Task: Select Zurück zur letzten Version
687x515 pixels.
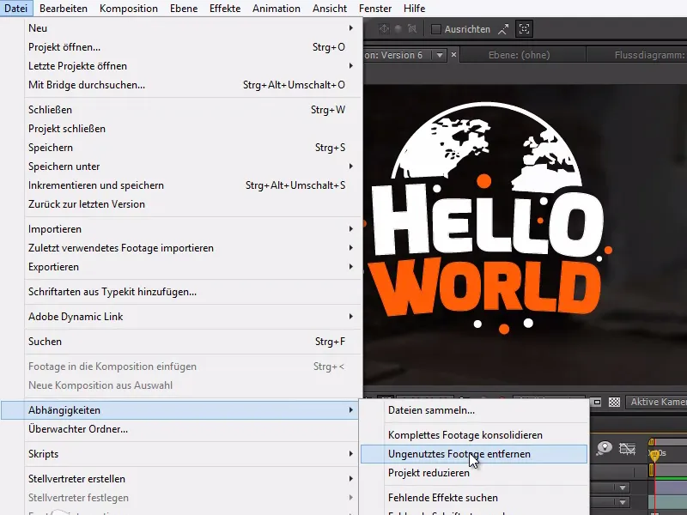Action: pos(192,203)
